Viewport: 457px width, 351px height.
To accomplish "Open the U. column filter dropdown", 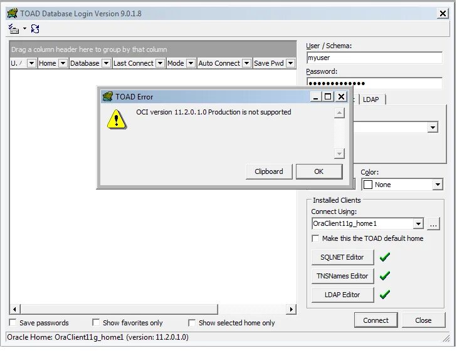I will pyautogui.click(x=31, y=63).
